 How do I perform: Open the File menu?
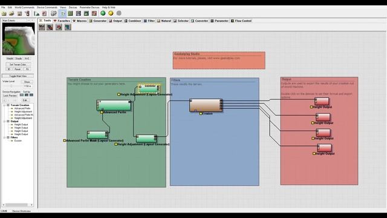point(3,7)
